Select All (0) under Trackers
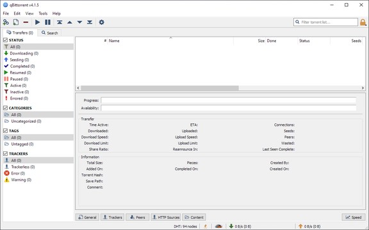Viewport: 369px width, 230px height. pos(38,160)
